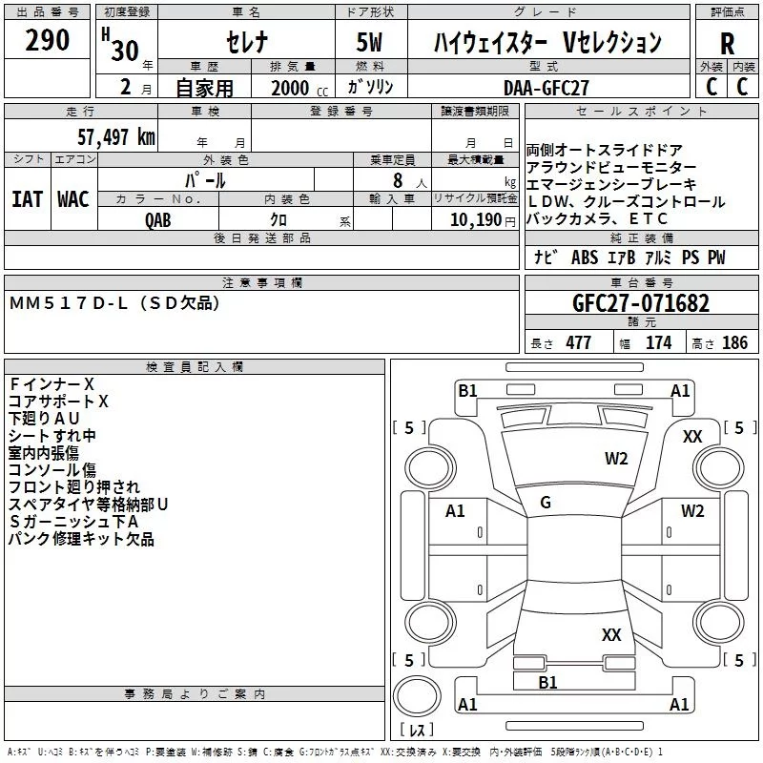Click the door shape value 5W
This screenshot has height=763, width=763.
(369, 42)
